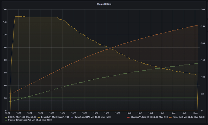Toggle Current (pilot) [A] legend series
208x125 pixels.
[82, 117]
